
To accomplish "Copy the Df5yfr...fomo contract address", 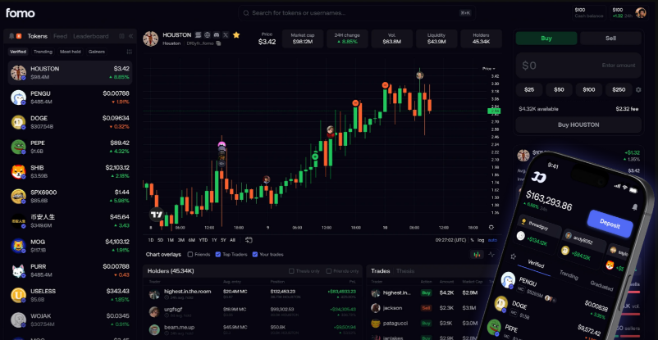I will coord(218,43).
